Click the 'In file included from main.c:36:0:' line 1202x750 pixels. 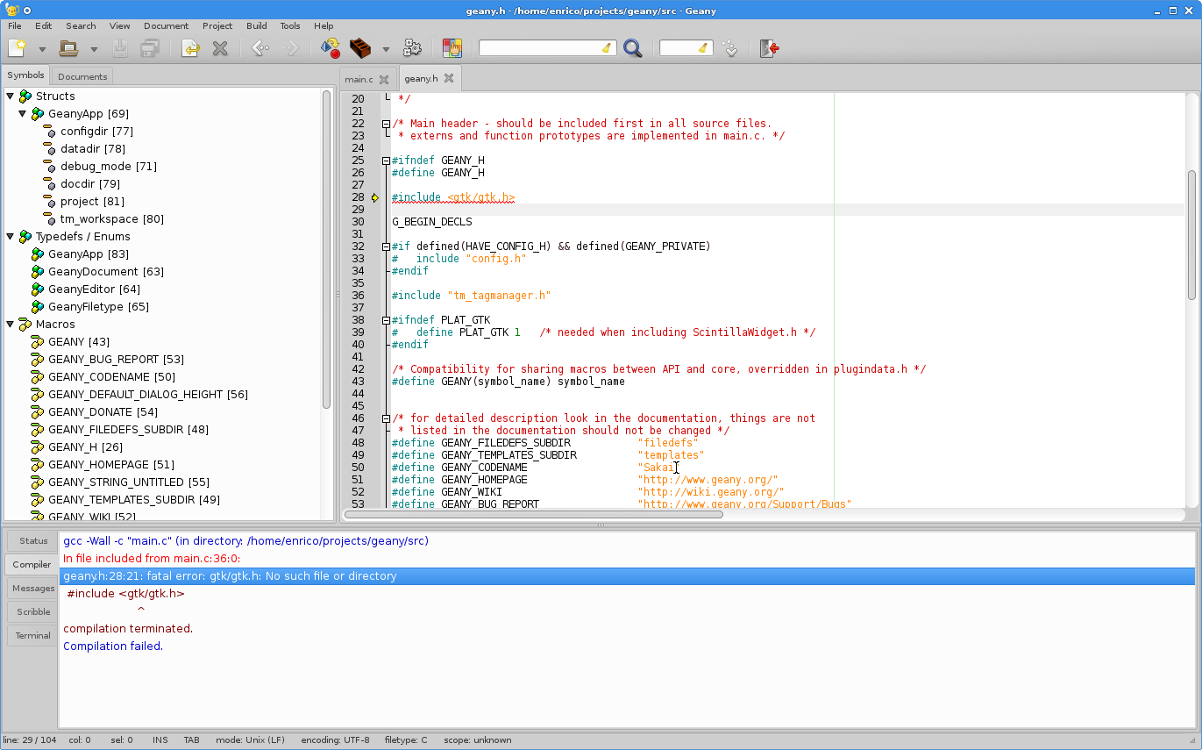coord(152,558)
